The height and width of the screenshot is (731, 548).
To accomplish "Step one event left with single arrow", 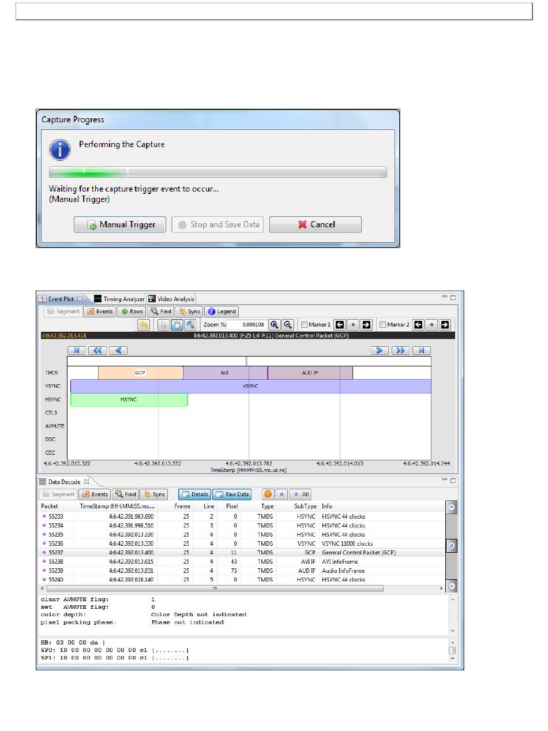I will [118, 350].
